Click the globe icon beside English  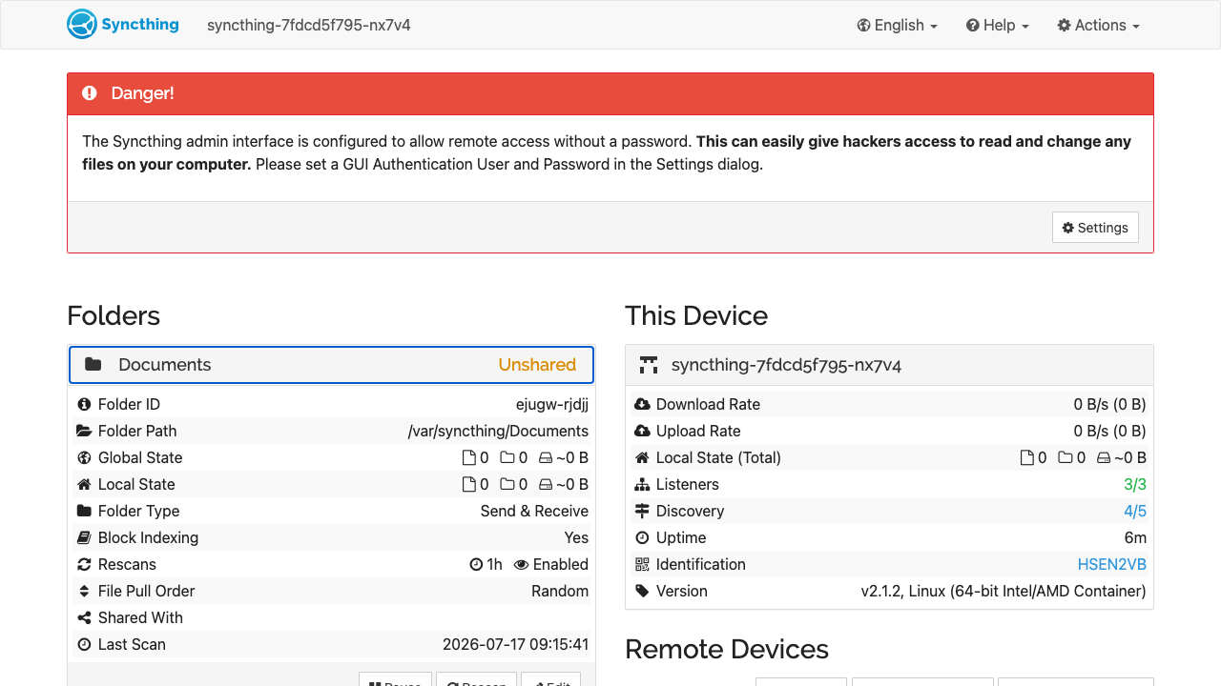coord(863,26)
